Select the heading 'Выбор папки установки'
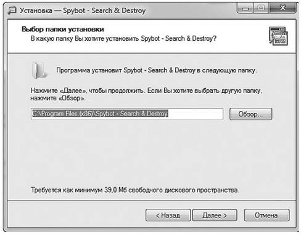Image resolution: width=301 pixels, height=234 pixels. point(63,29)
